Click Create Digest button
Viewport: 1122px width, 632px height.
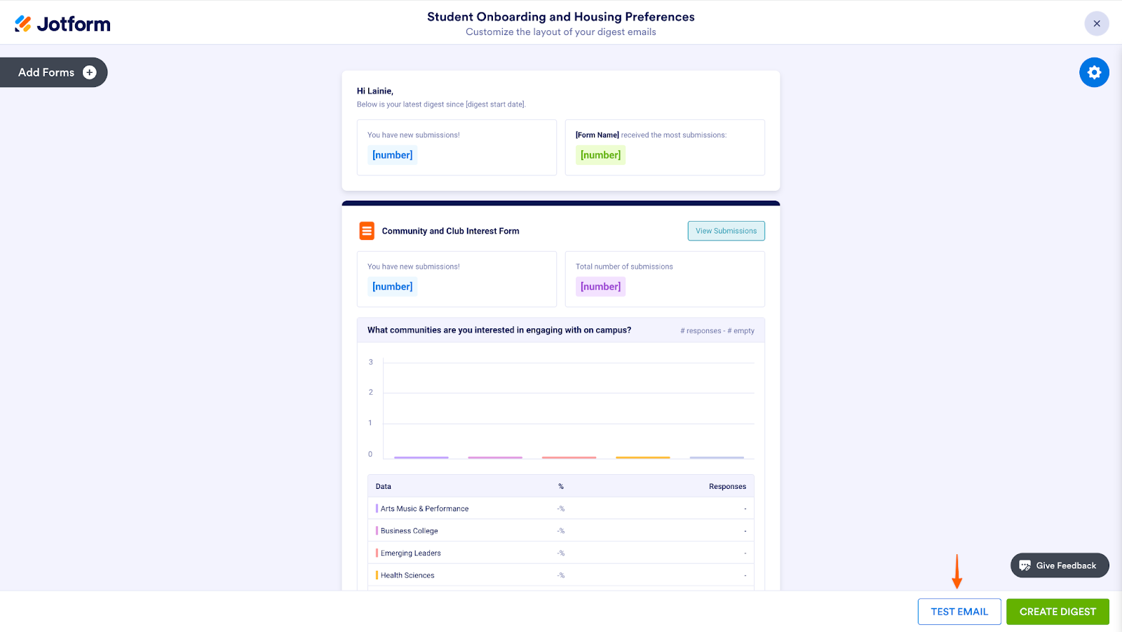[x=1057, y=612]
